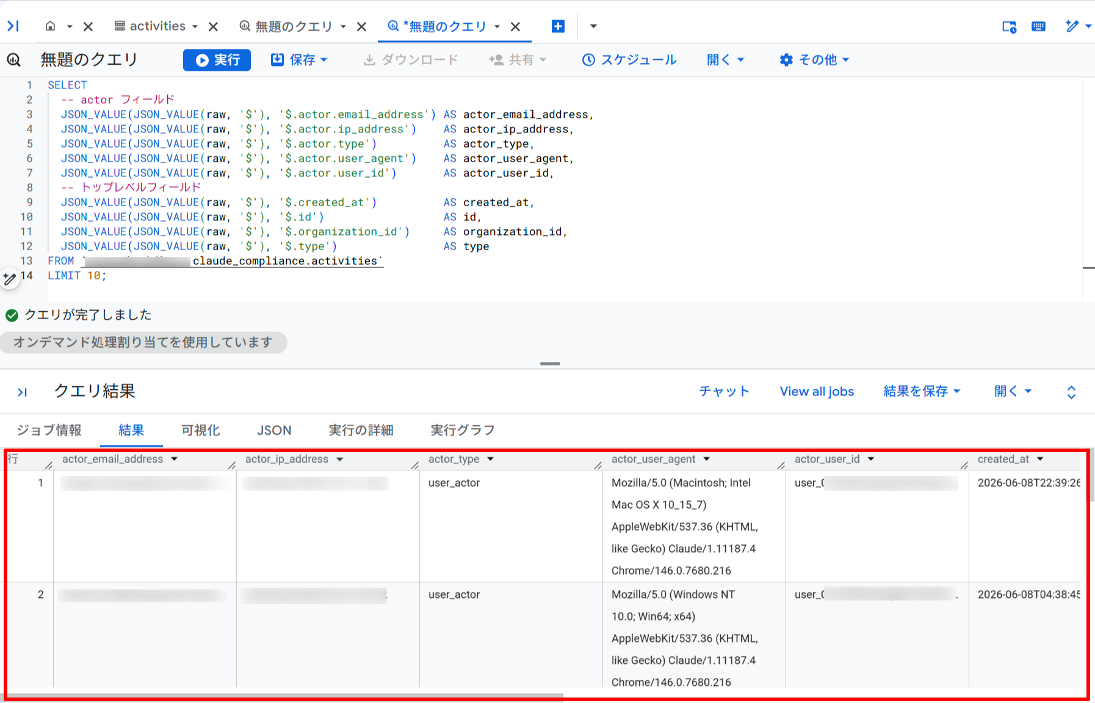Close the active *無題のクエリ tab
This screenshot has width=1095, height=703.
(515, 26)
